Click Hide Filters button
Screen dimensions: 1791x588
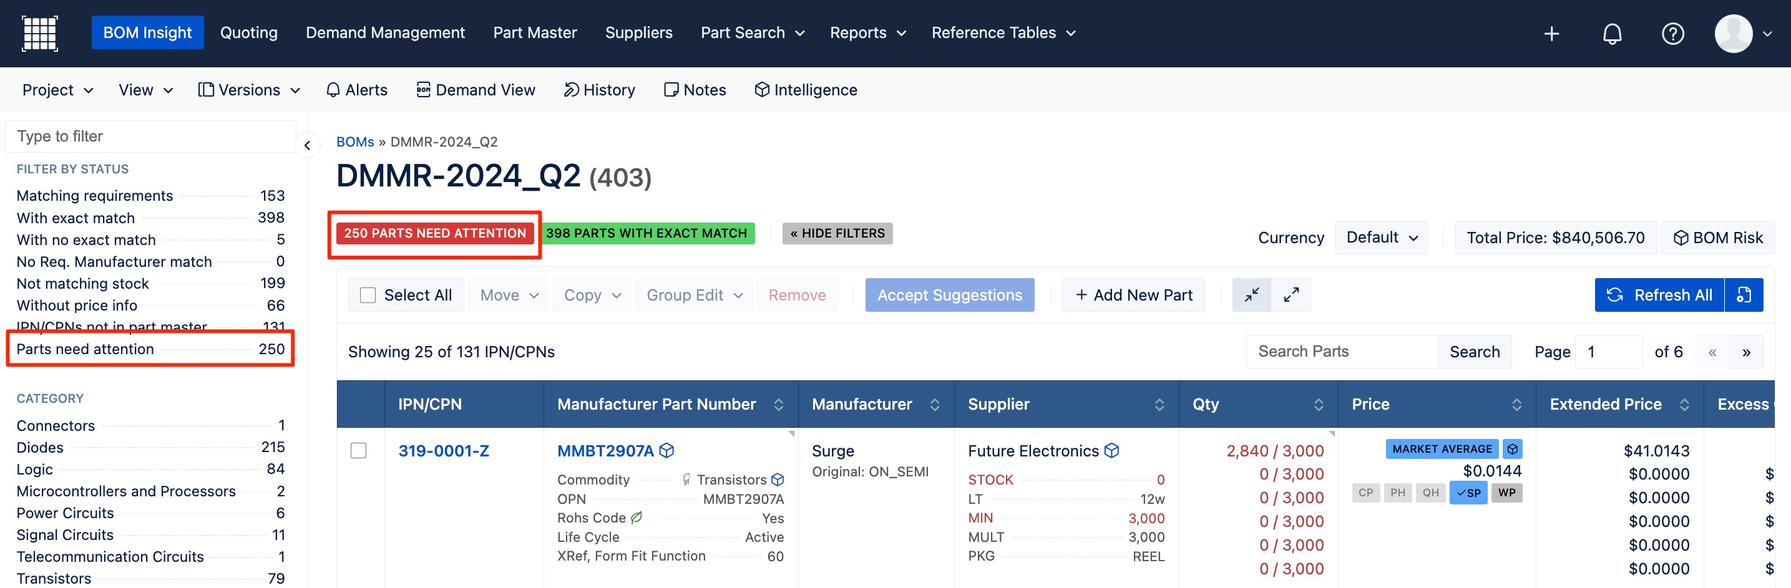(837, 234)
